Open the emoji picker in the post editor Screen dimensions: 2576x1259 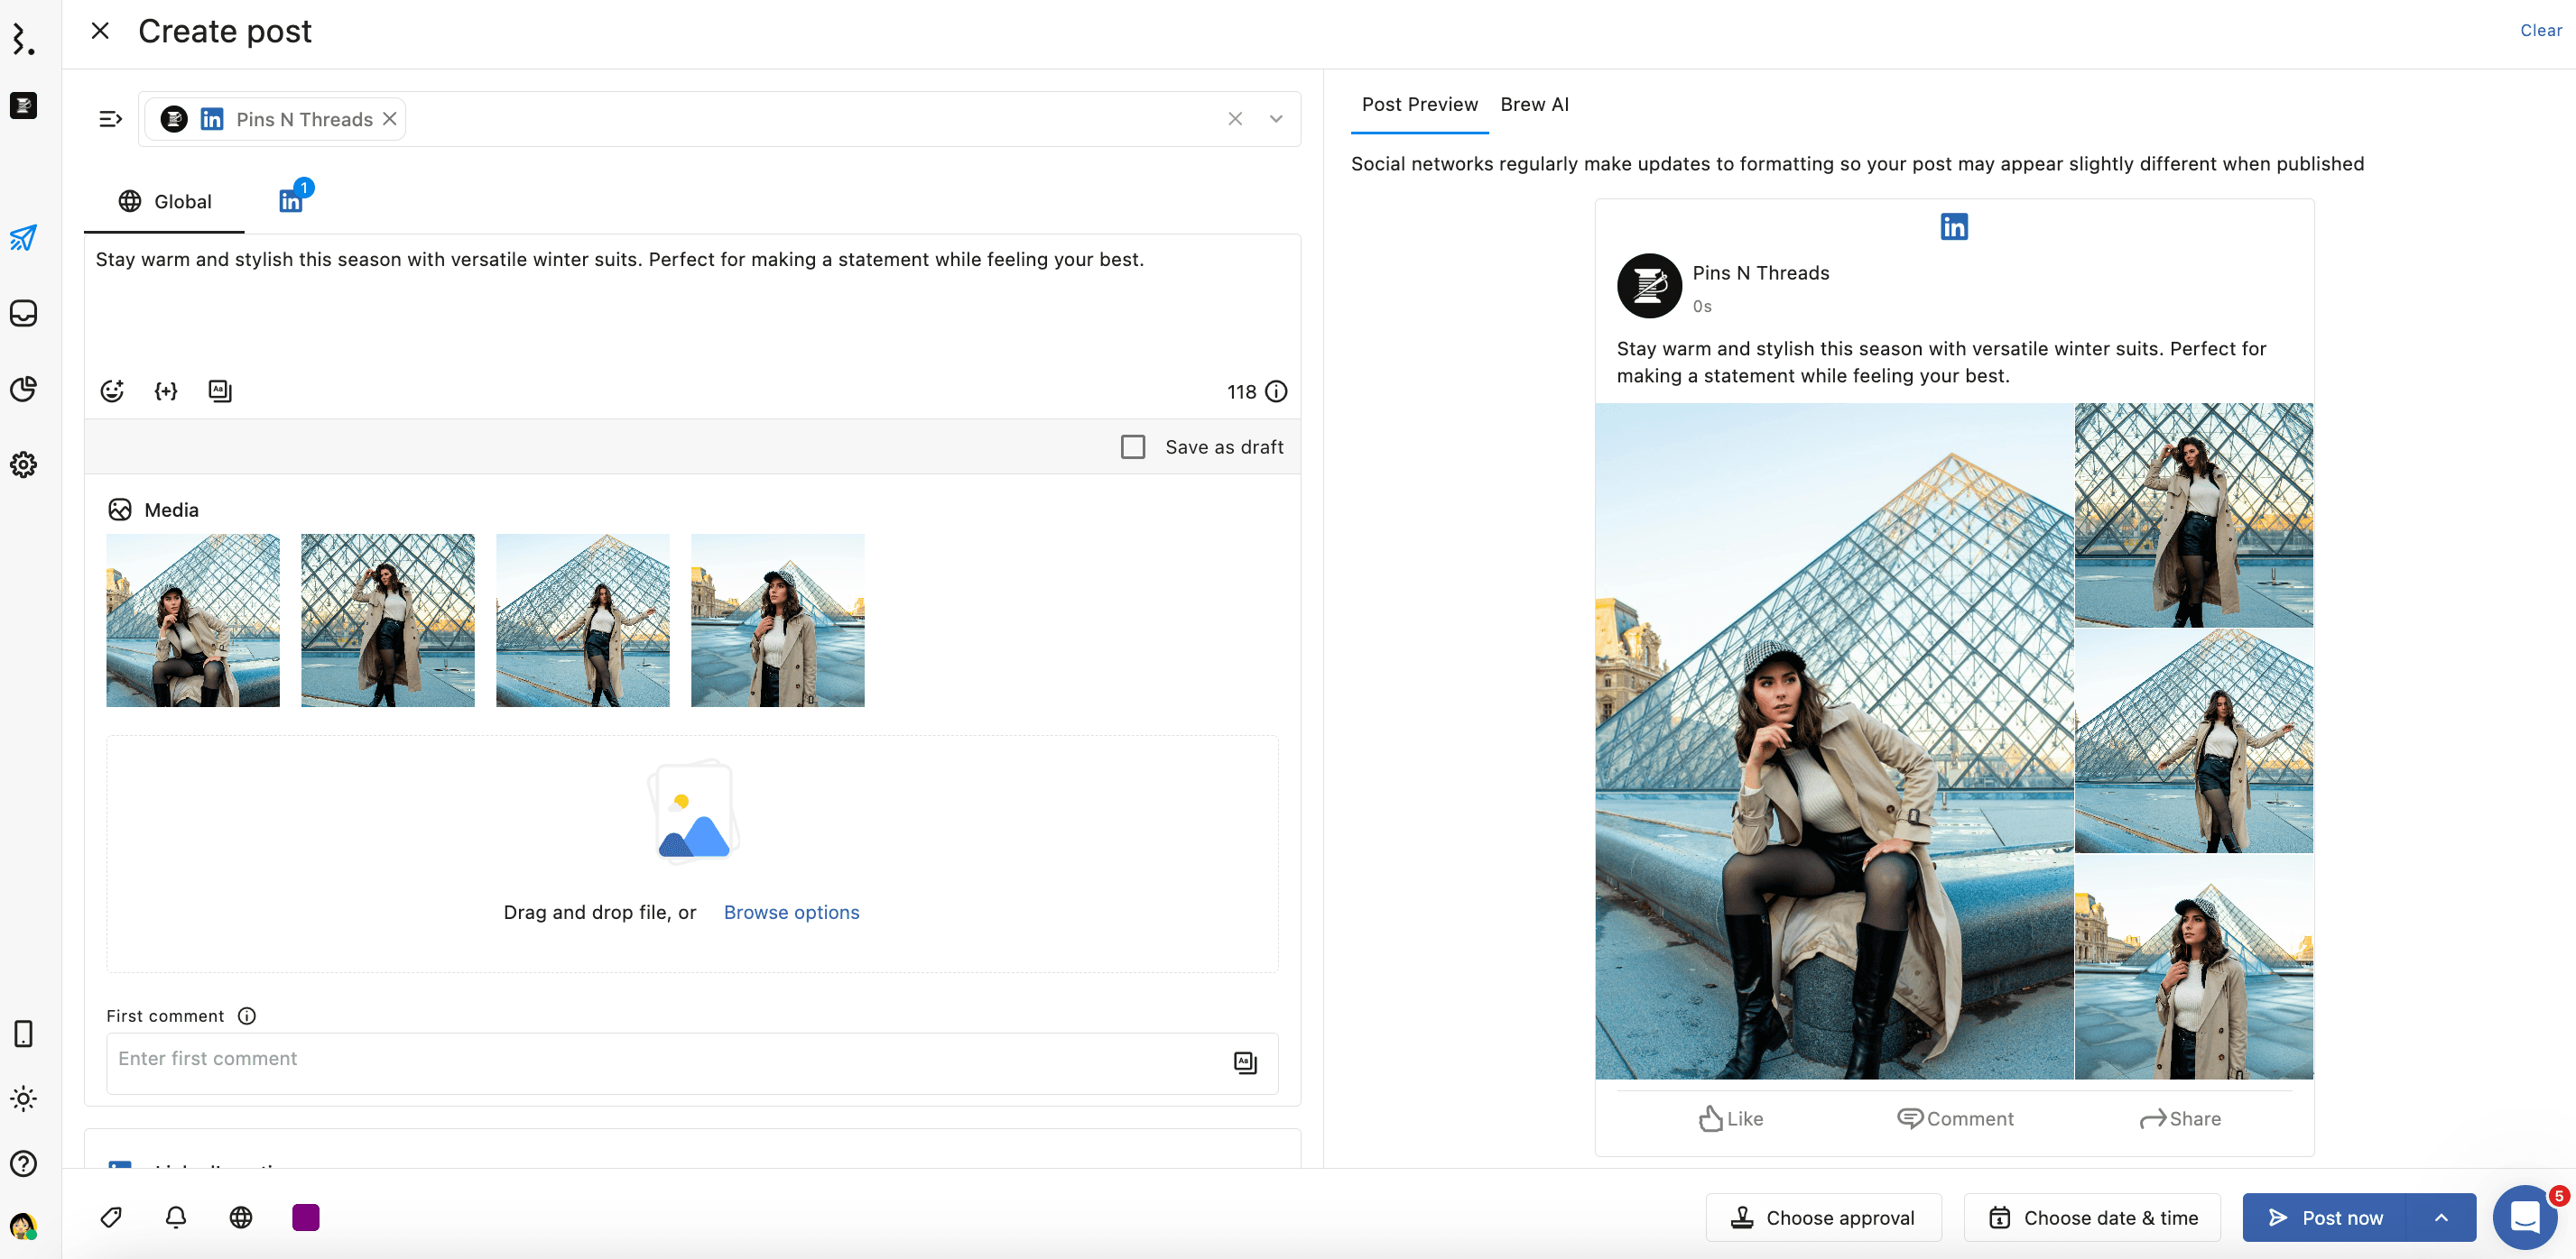pyautogui.click(x=112, y=391)
